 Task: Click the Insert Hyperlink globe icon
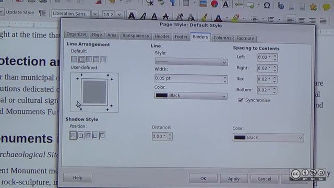(281, 6)
